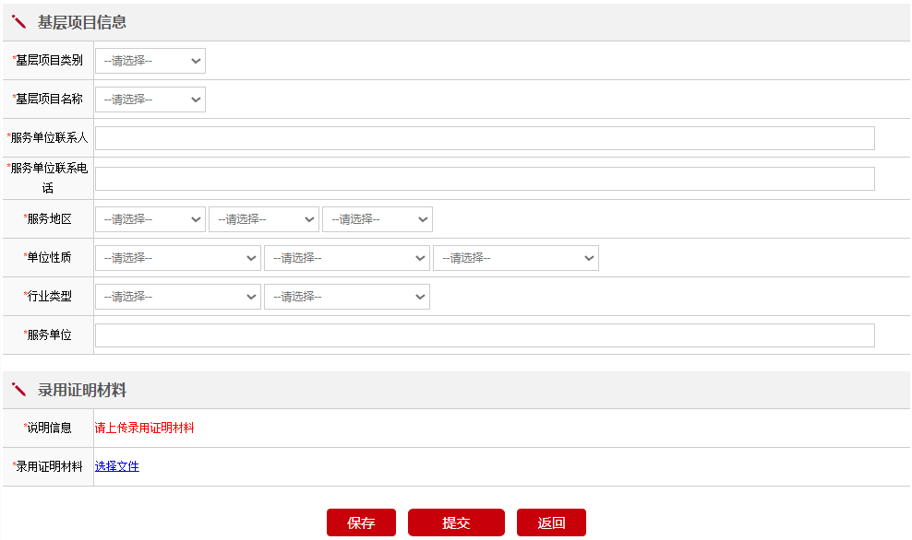Open the 基层项目类别 dropdown
Image resolution: width=912 pixels, height=540 pixels.
tap(150, 61)
